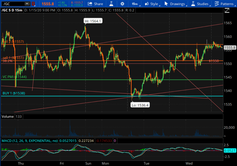Click the Drawings cursor pointer icon
The height and width of the screenshot is (166, 237).
(x=166, y=4)
